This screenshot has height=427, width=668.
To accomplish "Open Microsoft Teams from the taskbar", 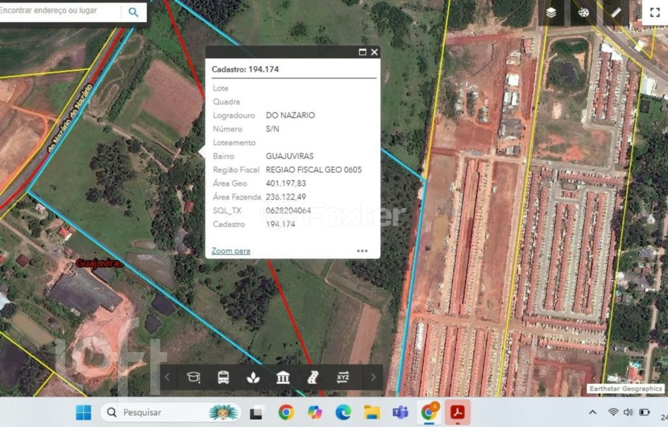I will (x=400, y=412).
